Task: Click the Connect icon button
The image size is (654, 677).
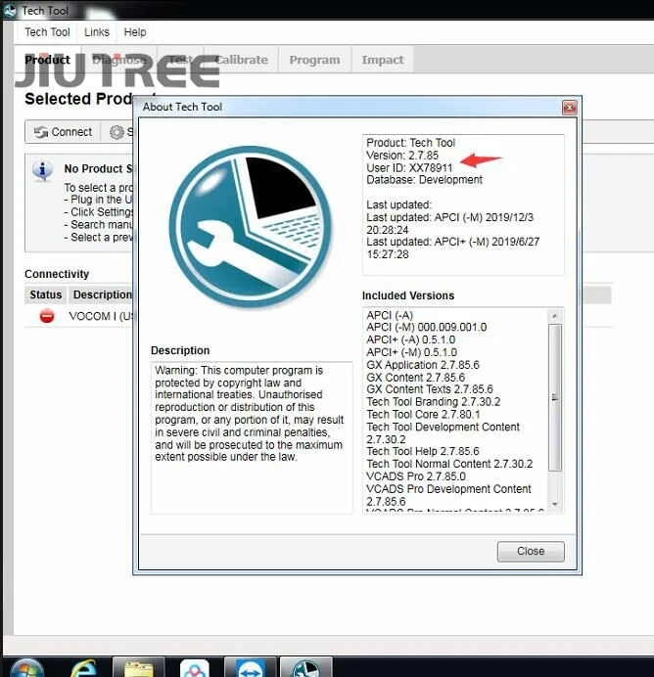Action: click(63, 132)
